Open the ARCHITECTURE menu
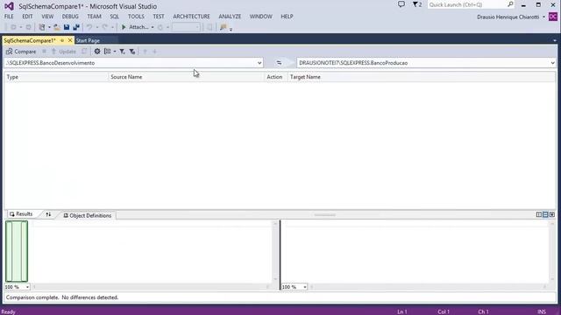The height and width of the screenshot is (315, 561). point(191,17)
